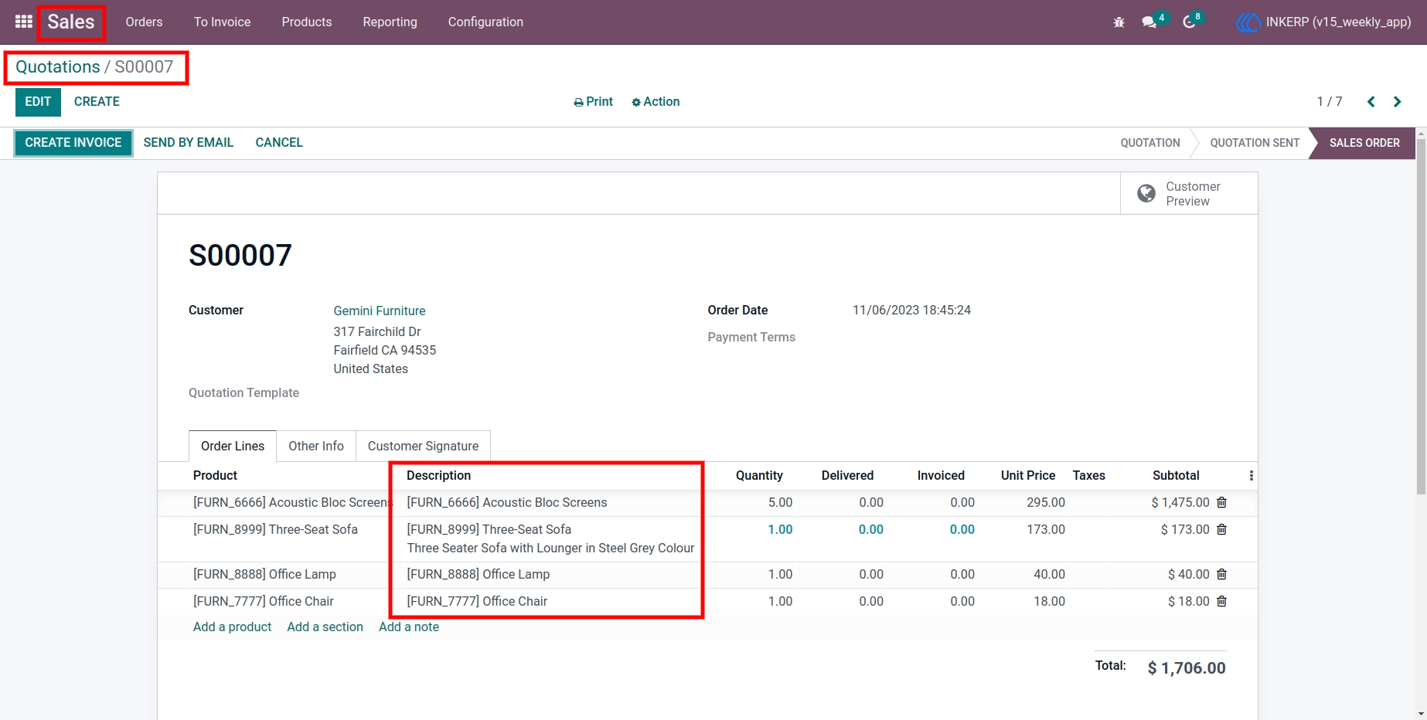
Task: Click the CANCEL button
Action: [279, 143]
